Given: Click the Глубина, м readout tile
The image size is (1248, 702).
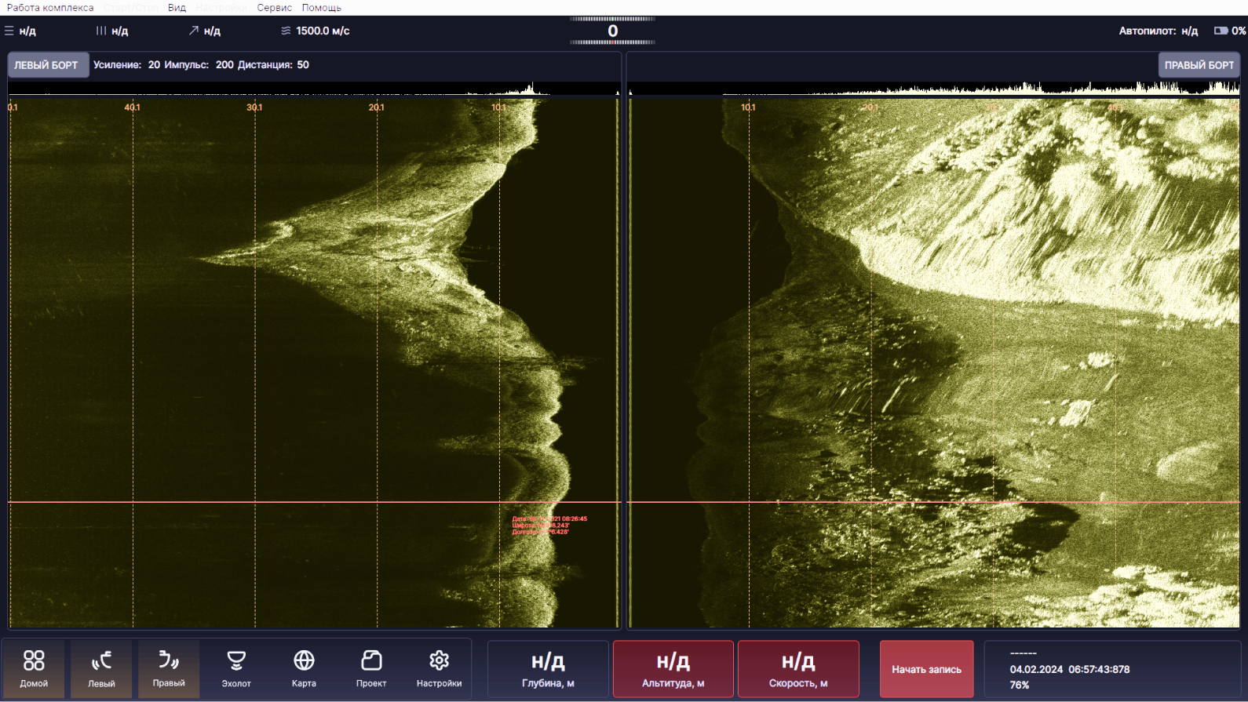Looking at the screenshot, I should pyautogui.click(x=548, y=669).
